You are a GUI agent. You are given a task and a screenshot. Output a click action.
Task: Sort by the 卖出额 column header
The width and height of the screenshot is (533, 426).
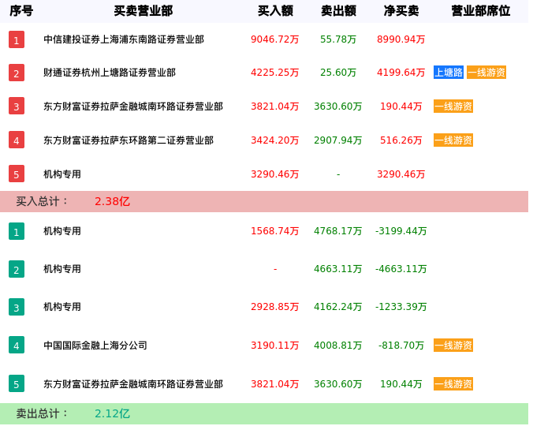coord(338,11)
